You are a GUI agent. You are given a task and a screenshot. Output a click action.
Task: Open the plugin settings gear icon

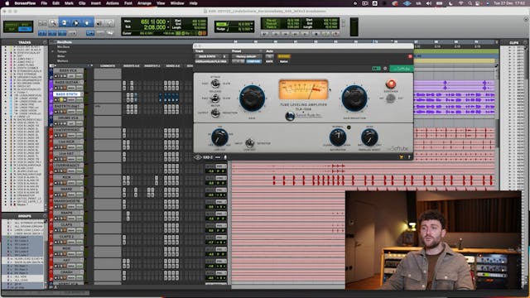[385, 69]
